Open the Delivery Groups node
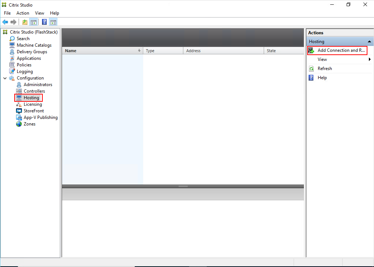Viewport: 374px width, 267px height. pyautogui.click(x=33, y=51)
